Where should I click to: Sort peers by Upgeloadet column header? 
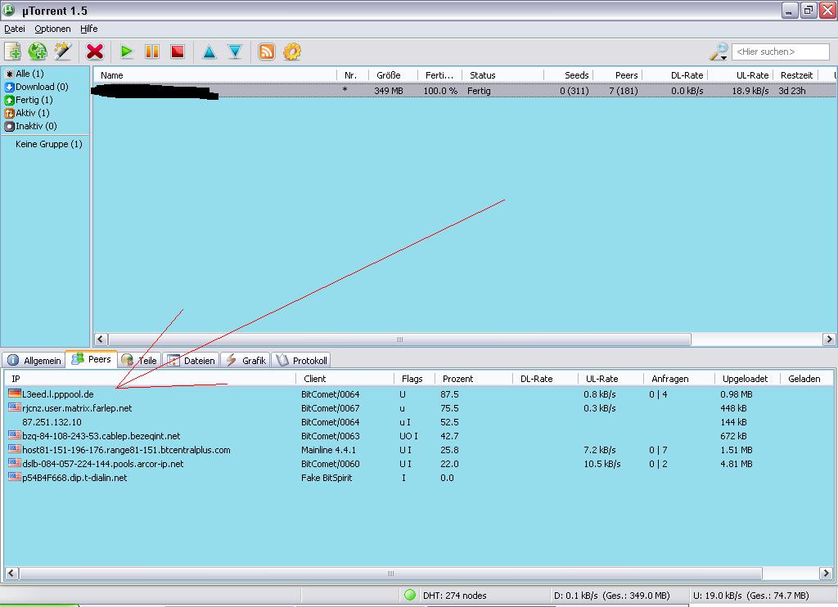pyautogui.click(x=747, y=379)
